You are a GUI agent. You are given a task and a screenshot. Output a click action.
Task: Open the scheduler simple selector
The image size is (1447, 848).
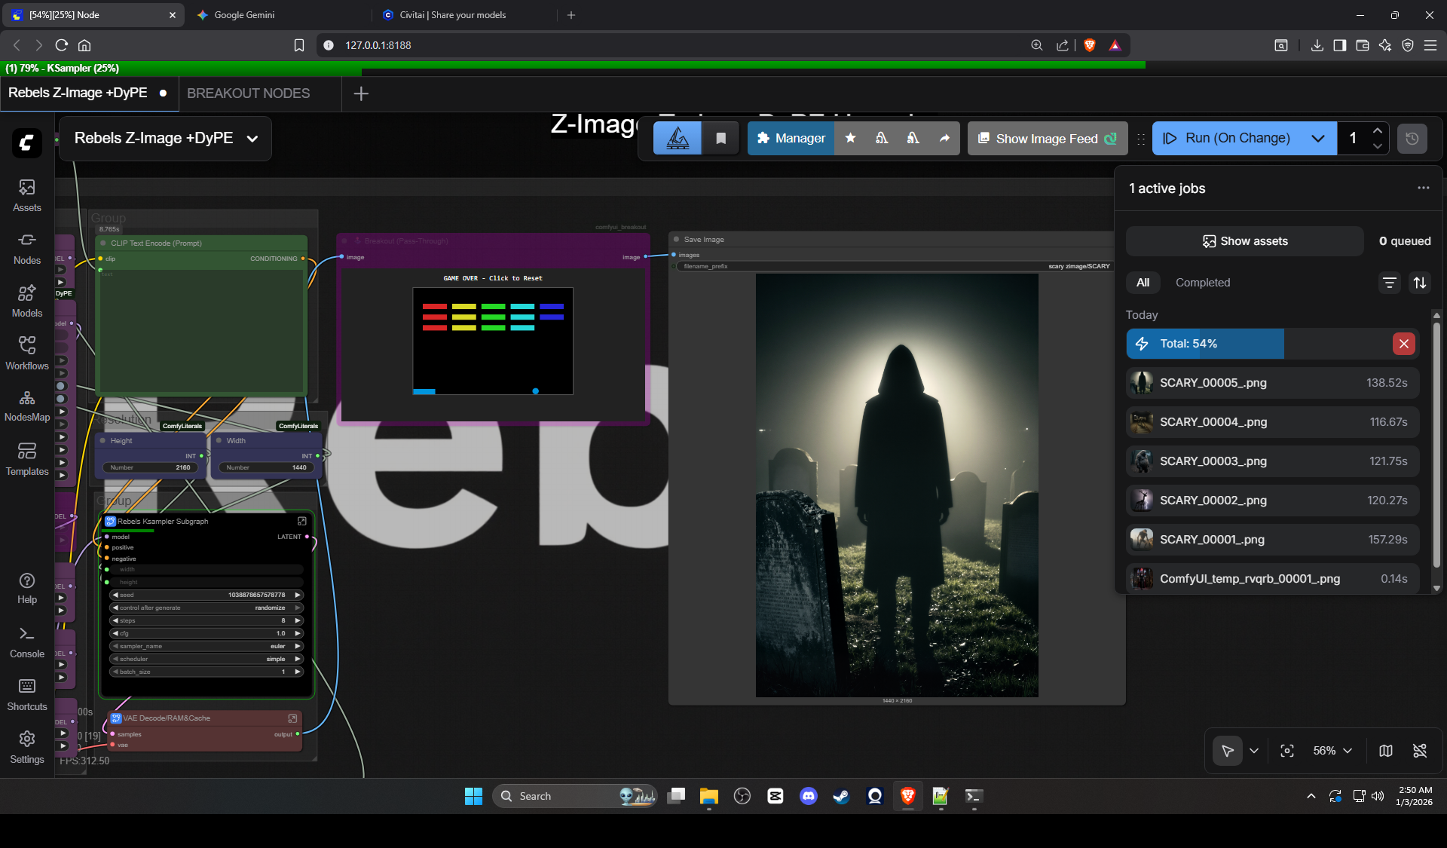tap(206, 659)
